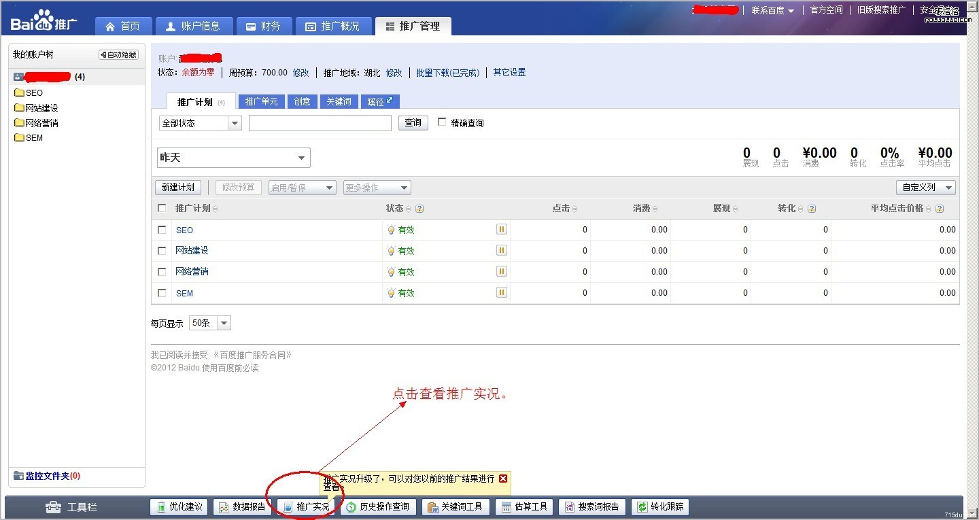Switch to the 关键词 sub-tab
The width and height of the screenshot is (979, 520).
pyautogui.click(x=339, y=101)
